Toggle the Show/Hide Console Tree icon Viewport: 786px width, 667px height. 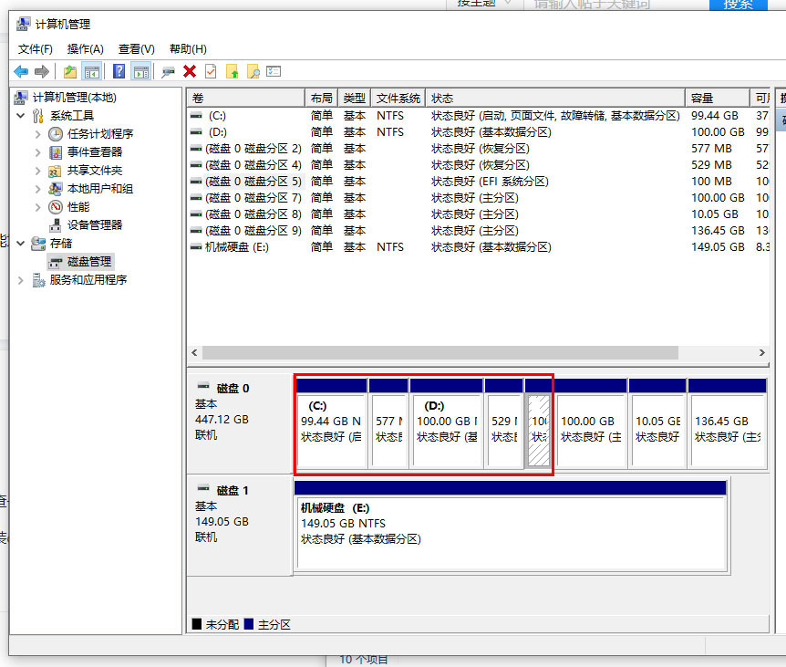click(x=92, y=72)
